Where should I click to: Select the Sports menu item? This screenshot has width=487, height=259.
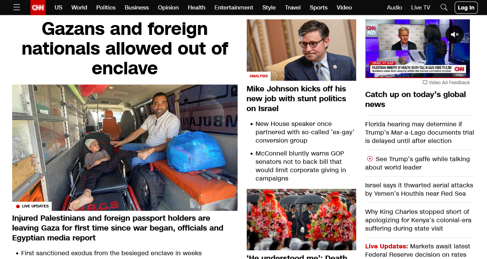tap(319, 7)
